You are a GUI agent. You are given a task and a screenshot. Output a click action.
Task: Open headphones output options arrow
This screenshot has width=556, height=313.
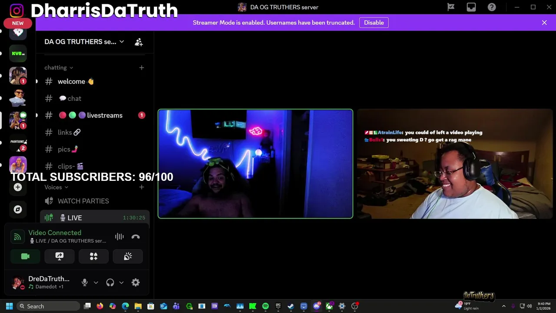(121, 283)
